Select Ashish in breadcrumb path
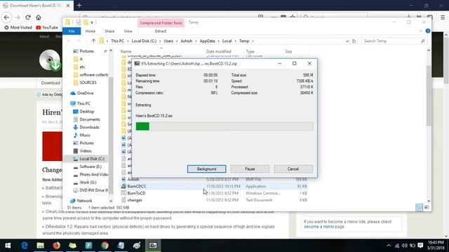 click(187, 41)
